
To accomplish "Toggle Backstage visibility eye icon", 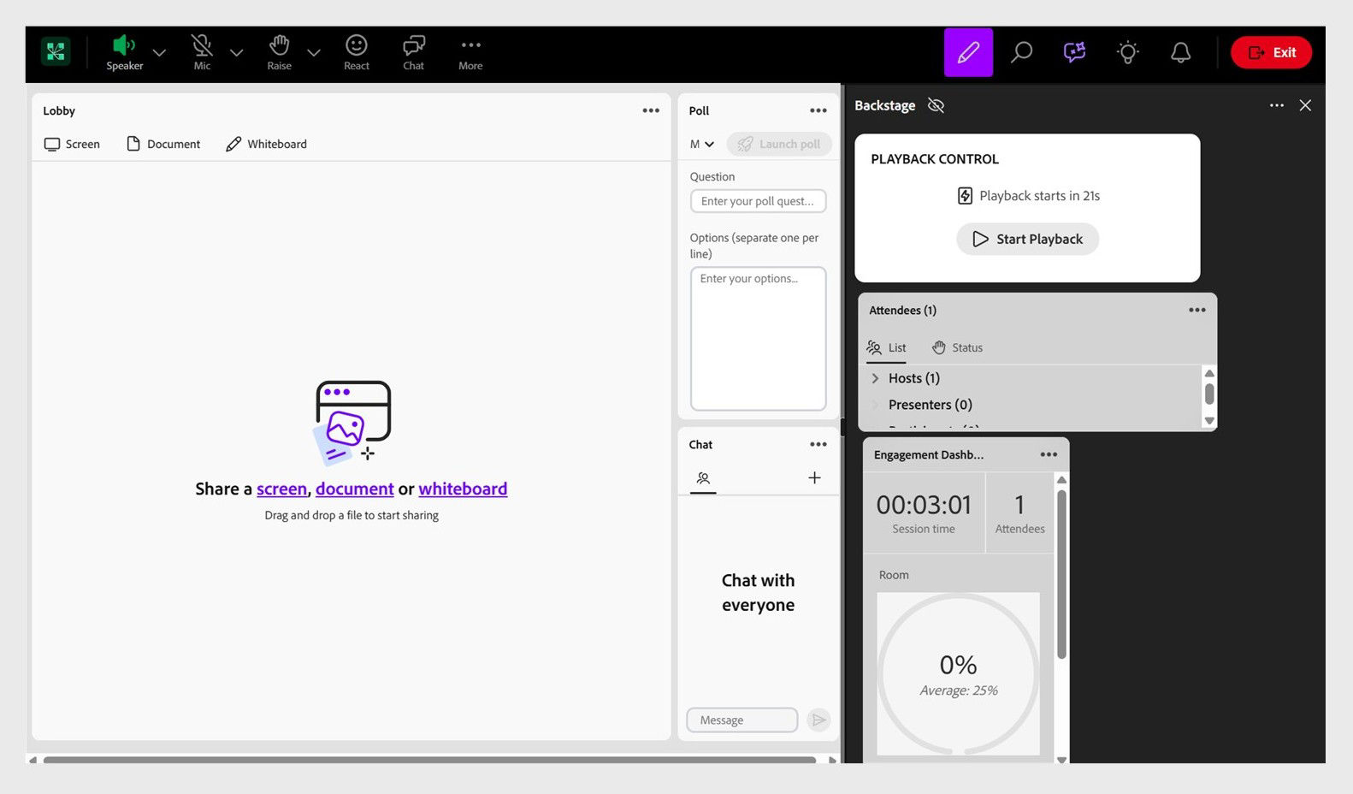I will tap(936, 105).
